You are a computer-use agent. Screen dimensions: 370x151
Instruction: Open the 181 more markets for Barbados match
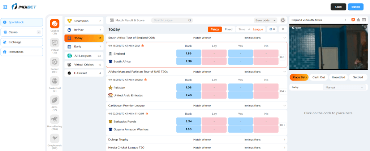[x=283, y=125]
